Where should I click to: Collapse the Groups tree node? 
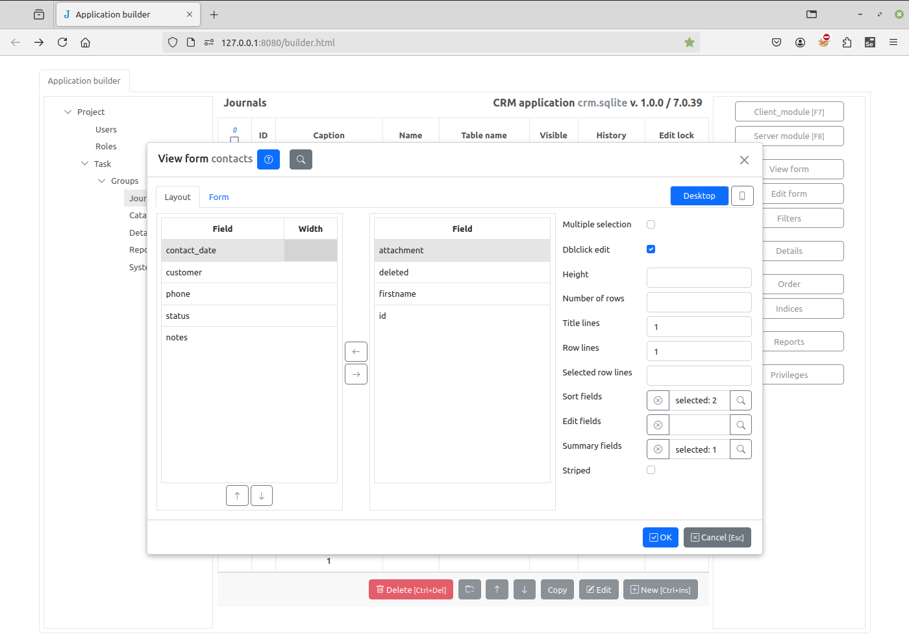click(102, 181)
